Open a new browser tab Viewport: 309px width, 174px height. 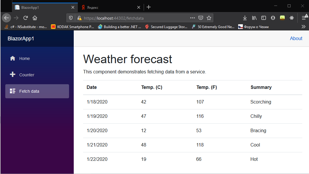click(149, 7)
